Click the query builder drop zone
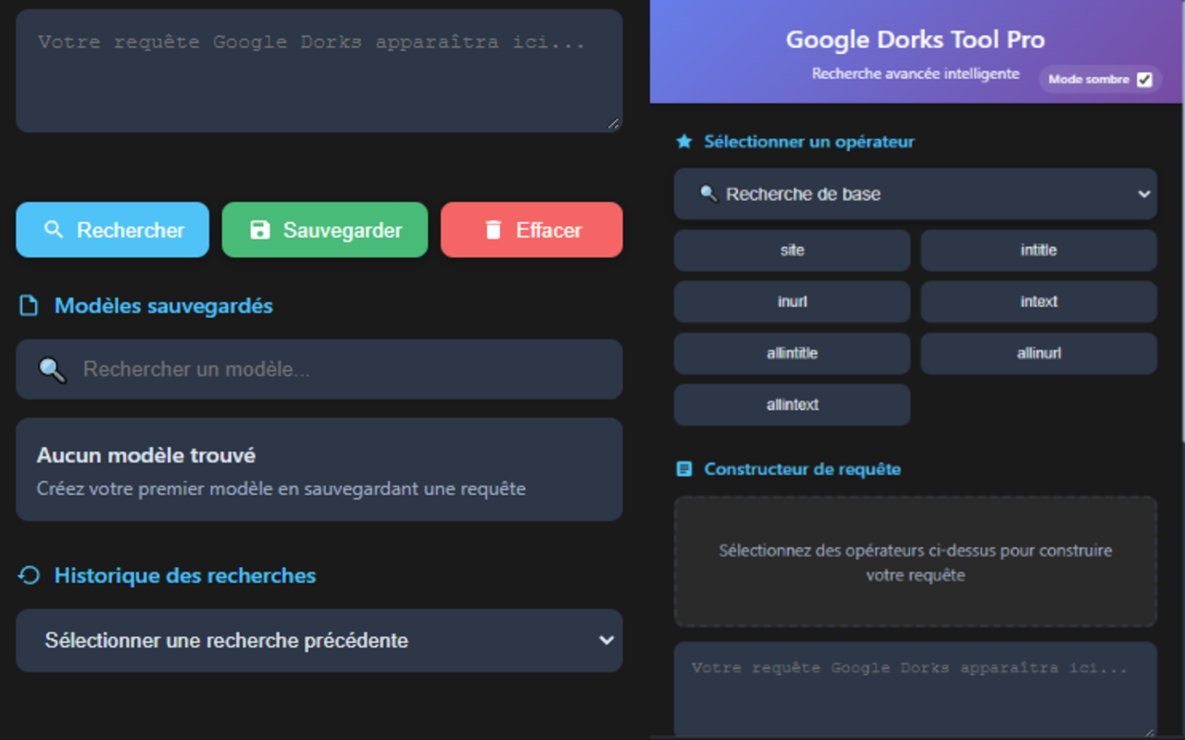1185x740 pixels. tap(916, 562)
